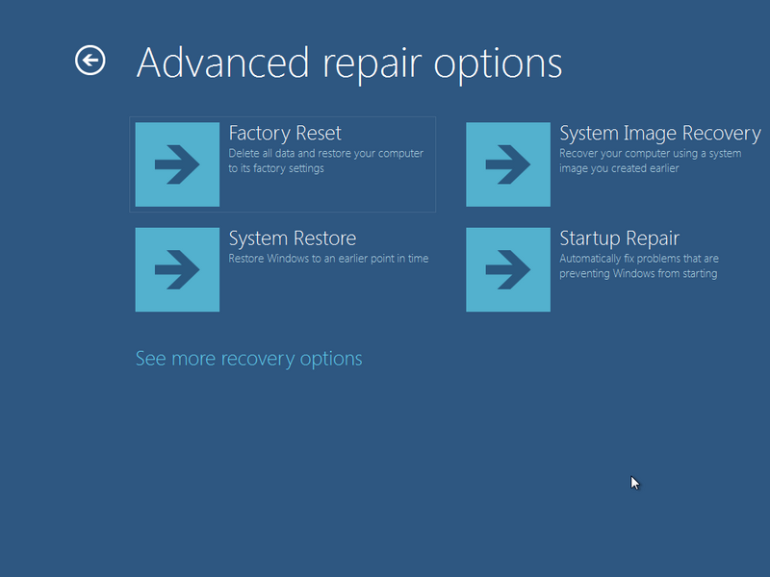Open System Restore via its title
Screen dimensions: 770x577
point(293,238)
